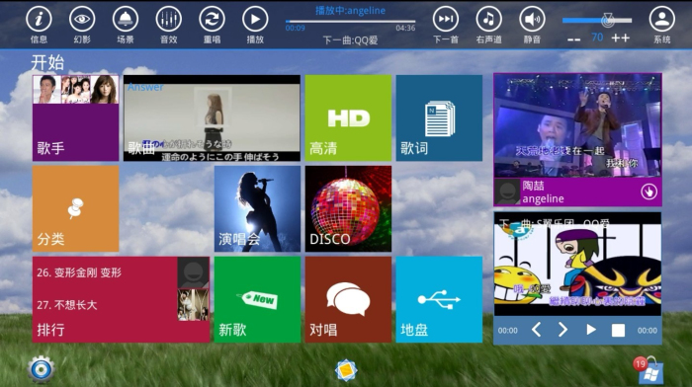Click the ranking tile album thumbnail
The image size is (692, 387).
coord(194,305)
